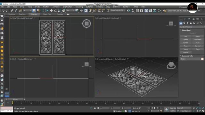Open the Selected key filter dropdown
The width and height of the screenshot is (205, 115).
(184, 108)
